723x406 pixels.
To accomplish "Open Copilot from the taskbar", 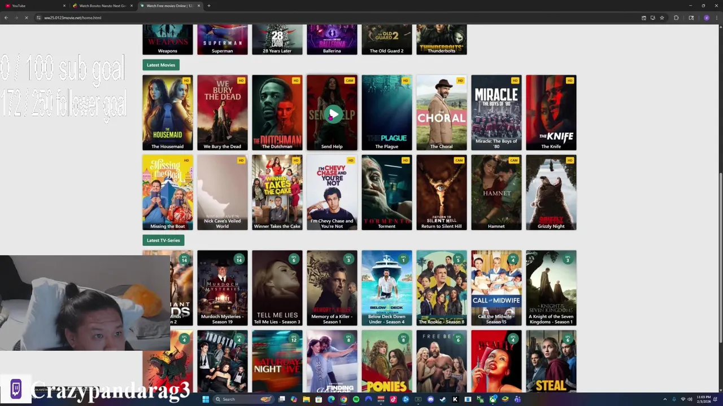I will tap(294, 399).
